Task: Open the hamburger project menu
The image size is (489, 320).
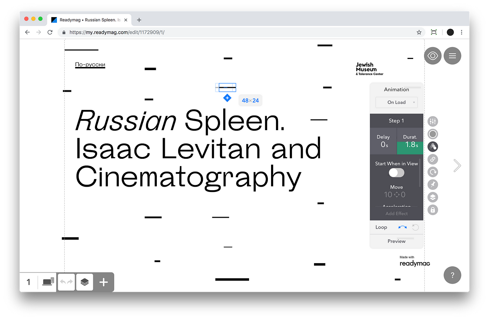Action: coord(452,56)
